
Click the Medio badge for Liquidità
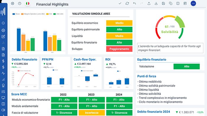(119, 36)
